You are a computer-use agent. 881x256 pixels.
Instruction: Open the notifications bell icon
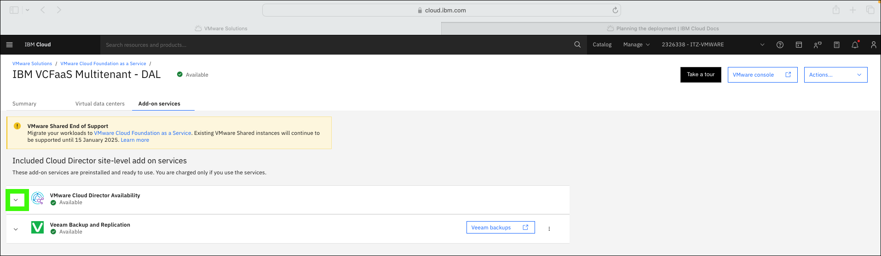855,45
